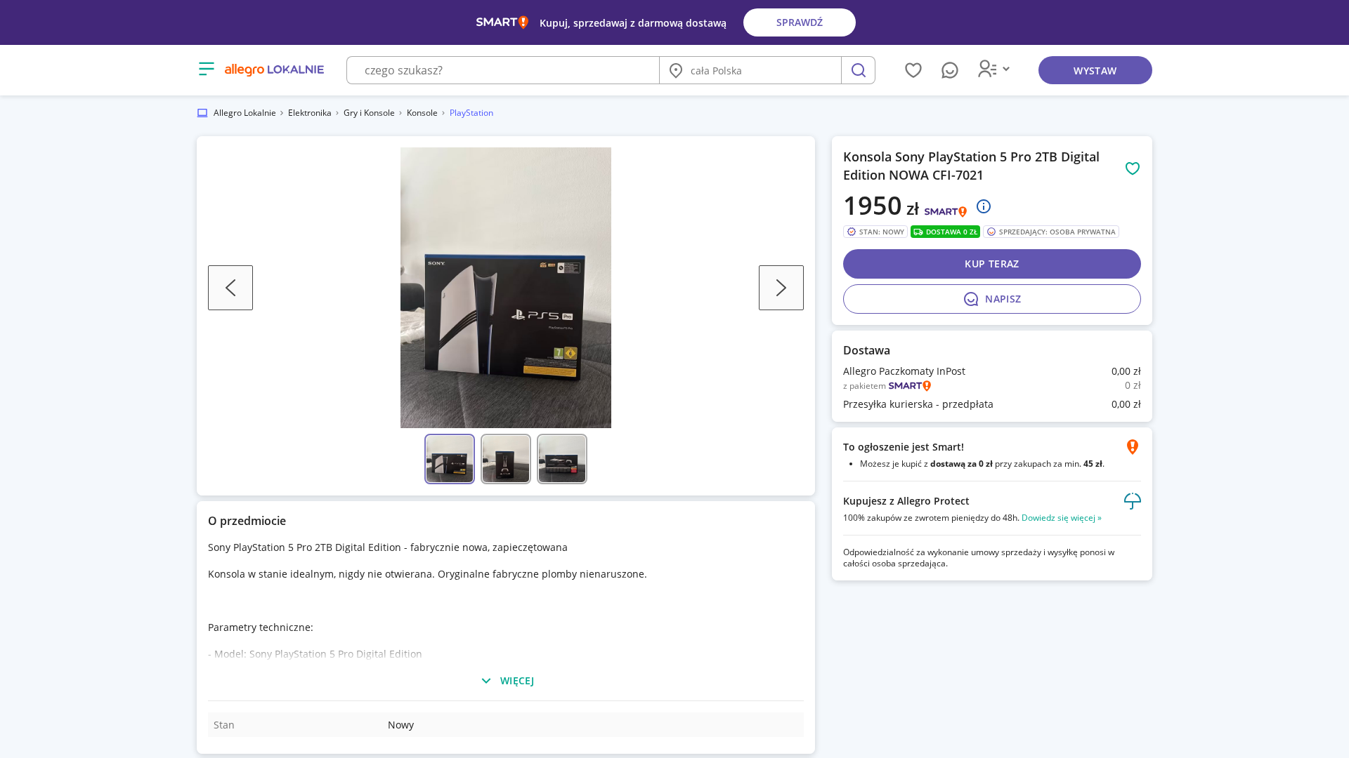The height and width of the screenshot is (758, 1349).
Task: Click the listing title text
Action: click(x=971, y=166)
